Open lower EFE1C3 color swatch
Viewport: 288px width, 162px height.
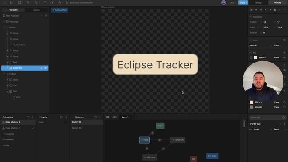point(252,103)
